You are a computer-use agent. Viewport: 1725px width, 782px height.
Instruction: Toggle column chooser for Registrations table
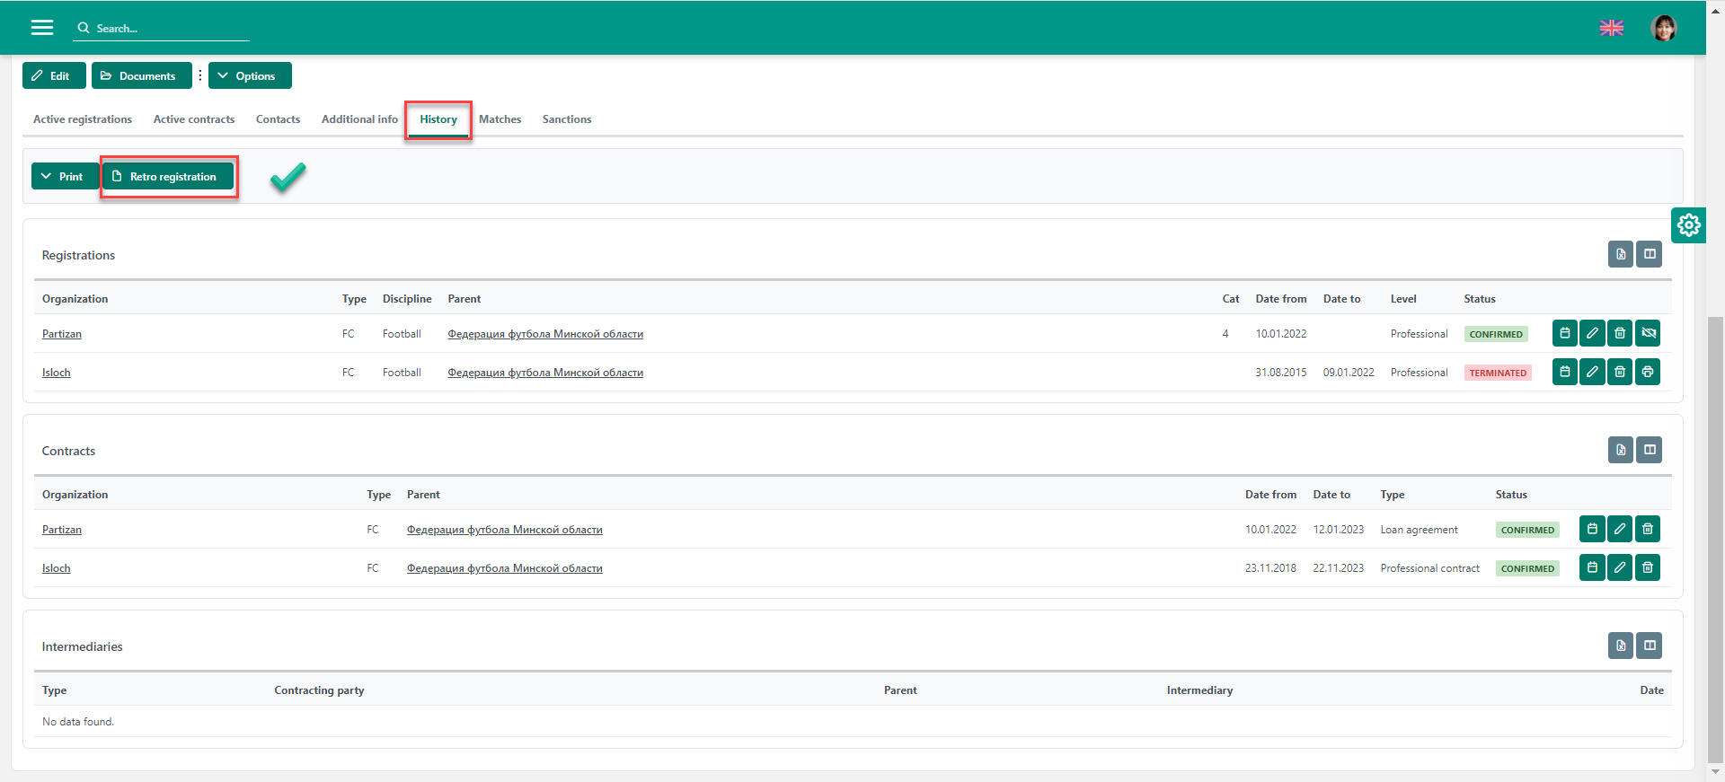click(1650, 254)
